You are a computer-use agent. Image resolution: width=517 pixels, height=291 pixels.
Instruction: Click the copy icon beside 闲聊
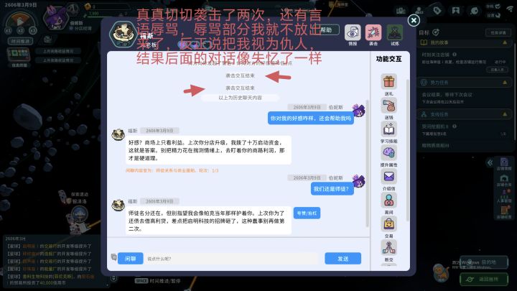click(113, 257)
